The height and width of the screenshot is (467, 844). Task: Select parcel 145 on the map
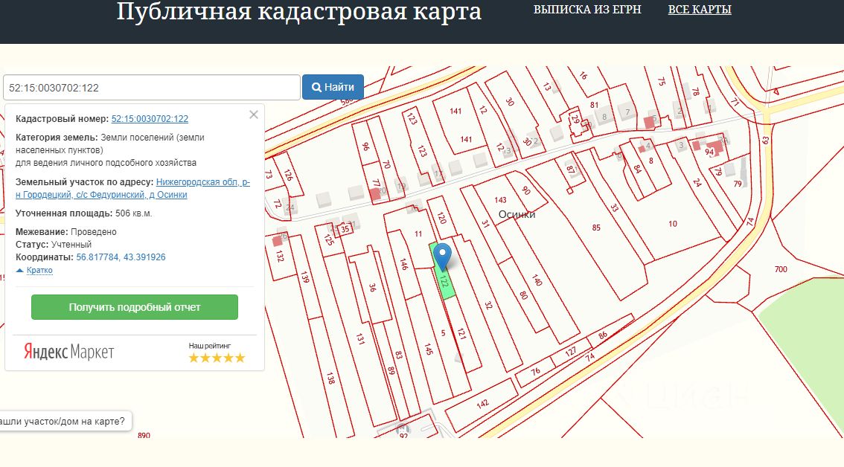(429, 350)
